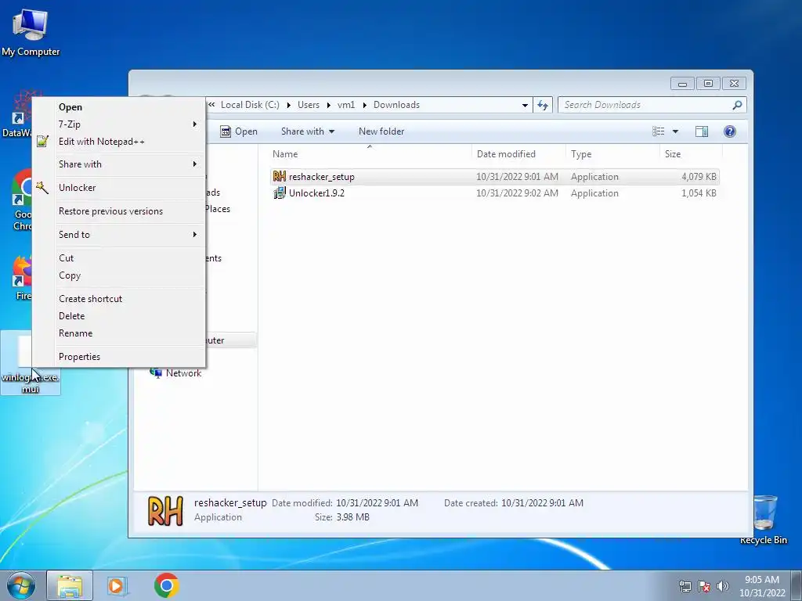Click the Recycle Bin desktop icon
This screenshot has width=802, height=601.
point(764,520)
